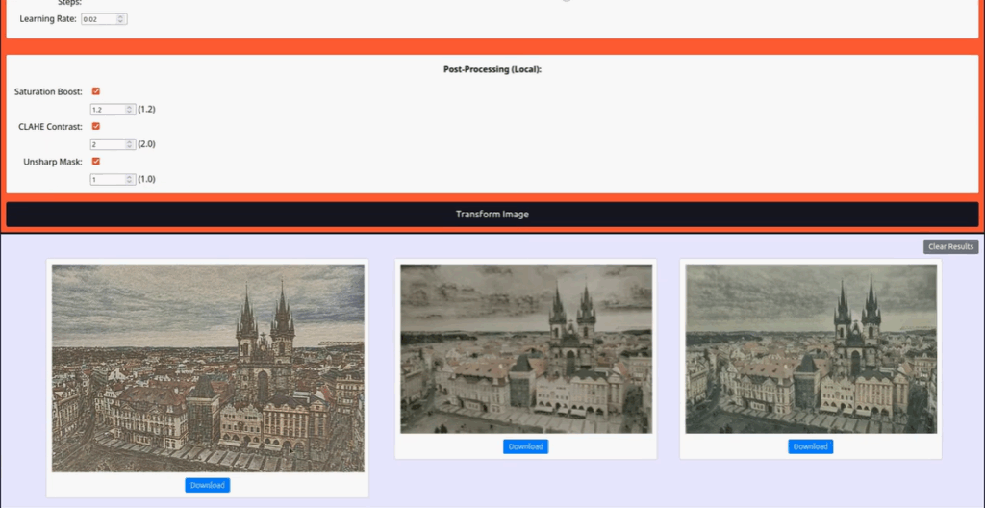
Task: Download the rightmost result image
Action: 810,446
